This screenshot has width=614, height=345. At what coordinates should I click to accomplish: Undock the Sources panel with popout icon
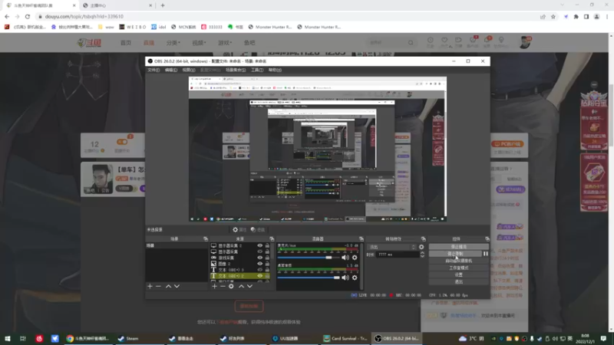(272, 238)
